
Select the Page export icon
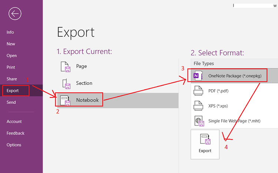(x=65, y=67)
